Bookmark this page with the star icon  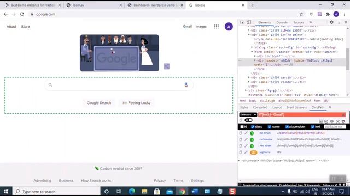point(301,14)
